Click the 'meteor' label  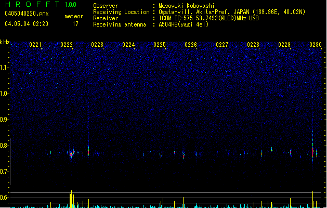click(74, 16)
